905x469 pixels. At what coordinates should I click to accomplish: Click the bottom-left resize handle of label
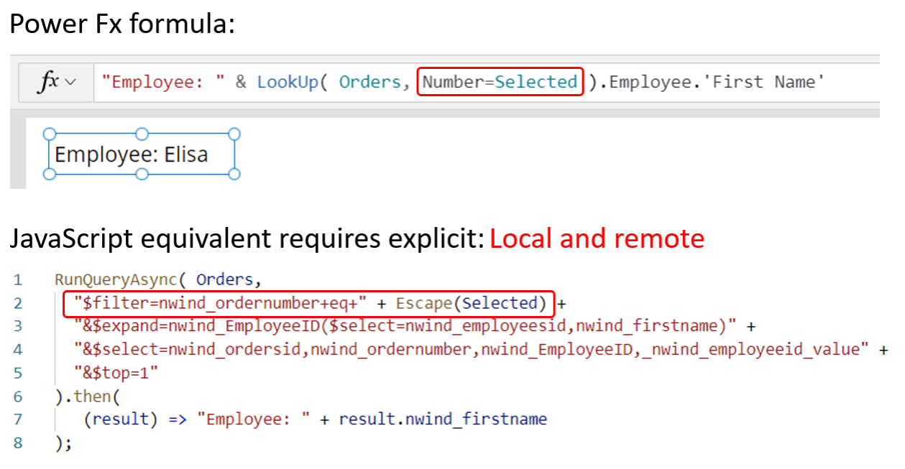point(50,174)
